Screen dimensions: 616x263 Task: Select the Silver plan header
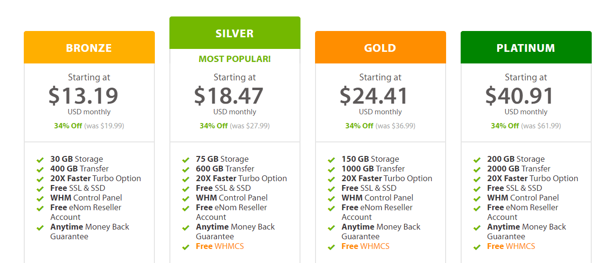(235, 33)
